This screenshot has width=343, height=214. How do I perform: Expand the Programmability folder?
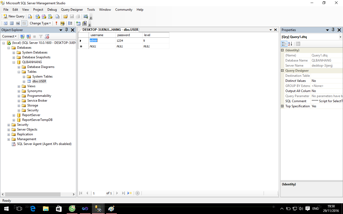tap(19, 96)
